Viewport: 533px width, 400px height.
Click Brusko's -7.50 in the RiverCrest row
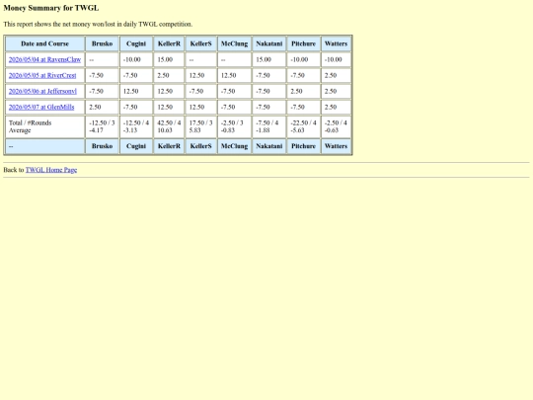[x=102, y=75]
